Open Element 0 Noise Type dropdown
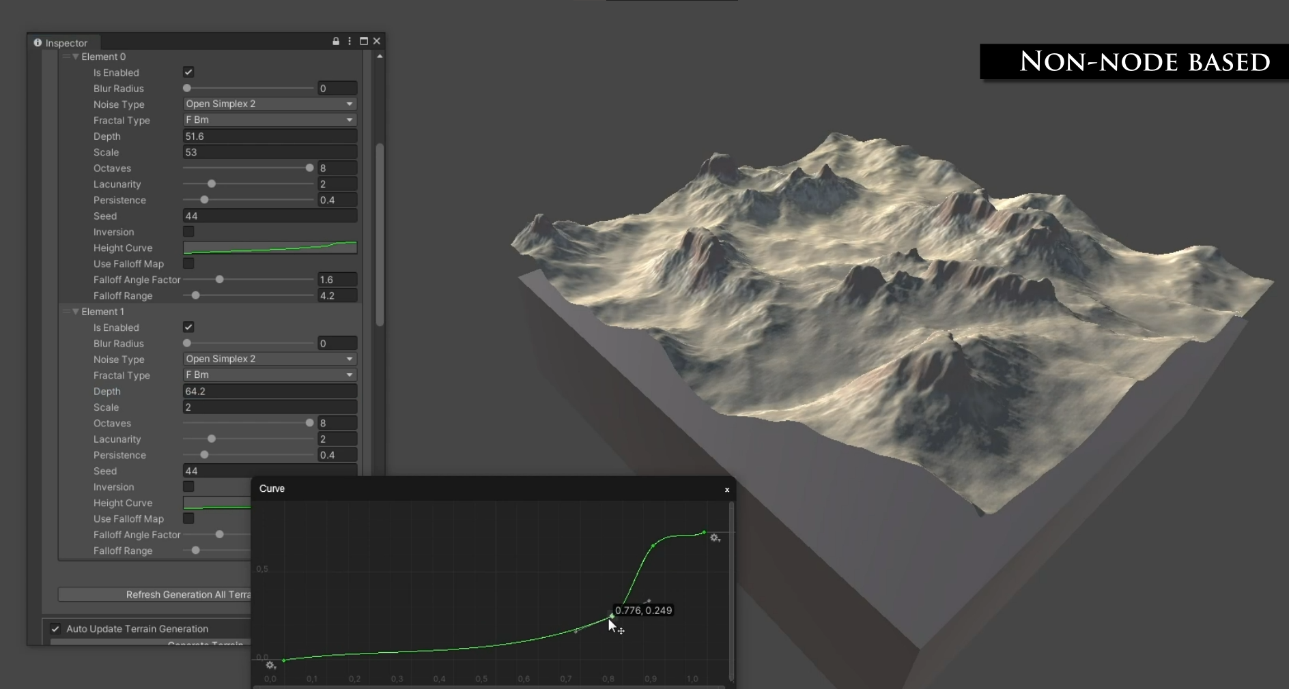 270,104
